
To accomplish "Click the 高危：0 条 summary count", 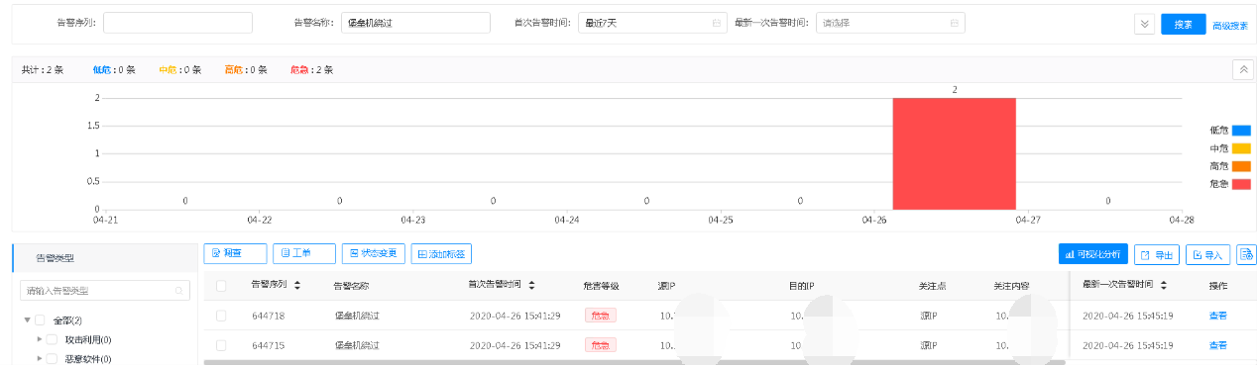I will (246, 70).
